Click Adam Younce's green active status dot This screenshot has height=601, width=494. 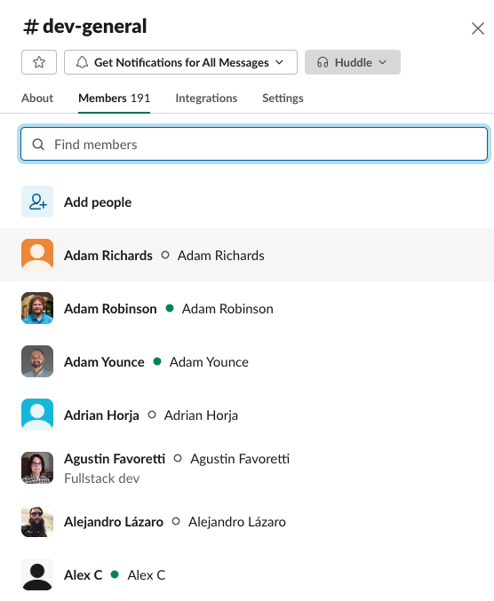(x=157, y=361)
